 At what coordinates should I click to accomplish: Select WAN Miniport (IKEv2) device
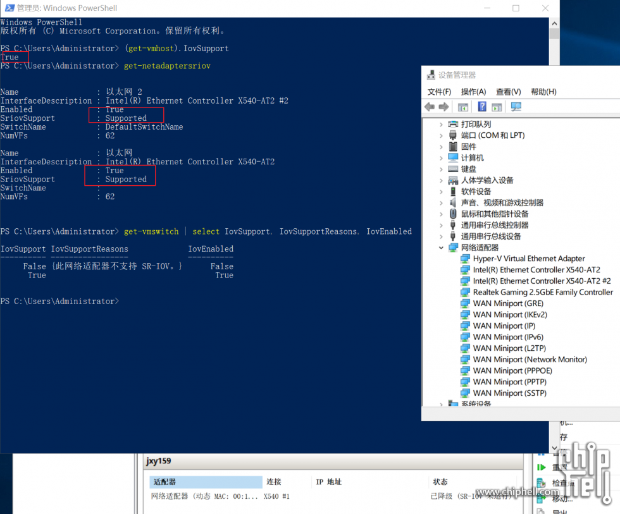coord(510,315)
